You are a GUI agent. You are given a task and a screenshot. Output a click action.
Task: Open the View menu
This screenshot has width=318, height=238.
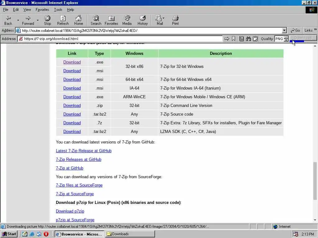tap(27, 10)
